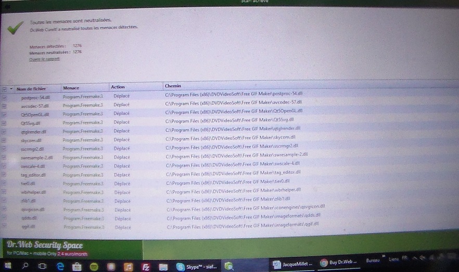This screenshot has width=459, height=272.
Task: Open the dropdown arrow beside header checkbox
Action: tap(11, 89)
